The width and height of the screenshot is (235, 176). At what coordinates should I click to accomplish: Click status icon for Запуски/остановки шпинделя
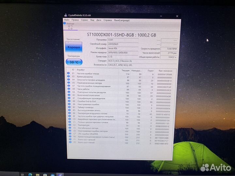pyautogui.click(x=69, y=80)
